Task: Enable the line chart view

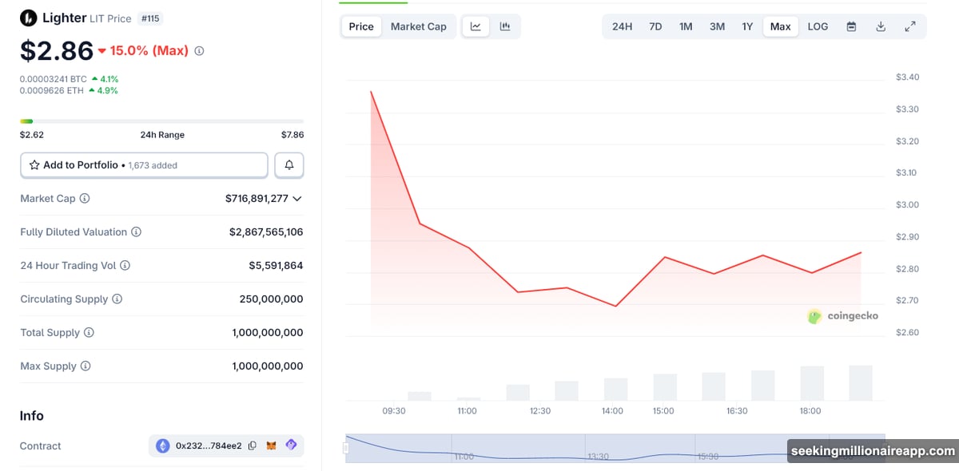Action: click(x=476, y=26)
